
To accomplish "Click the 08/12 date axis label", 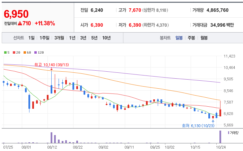I will point(52,147).
